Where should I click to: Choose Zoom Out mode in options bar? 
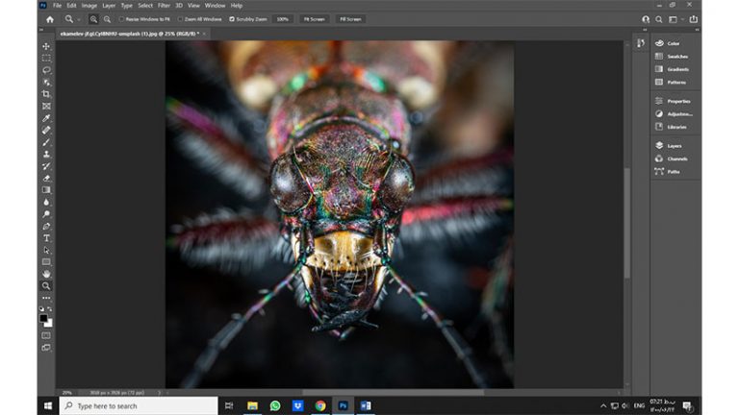pos(108,19)
